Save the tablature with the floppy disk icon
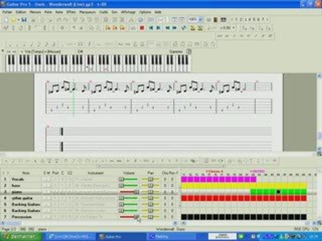The image size is (322, 241). pyautogui.click(x=24, y=20)
